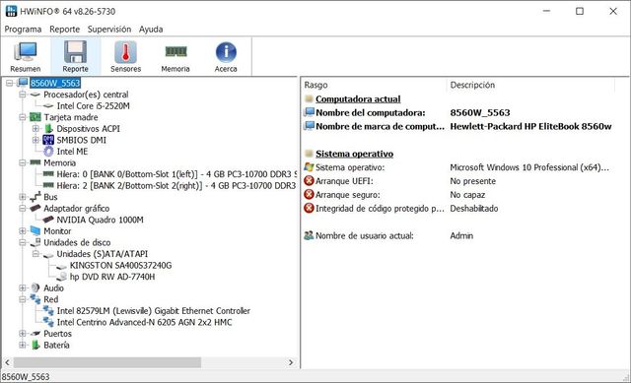Click the Monitor icon in the tree

tap(35, 231)
